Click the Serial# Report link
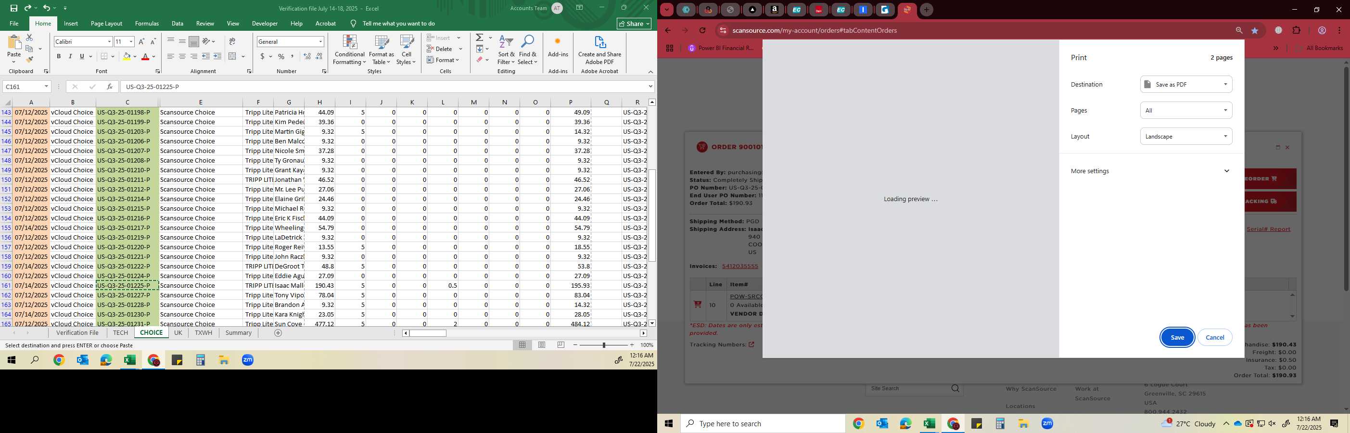 1268,229
